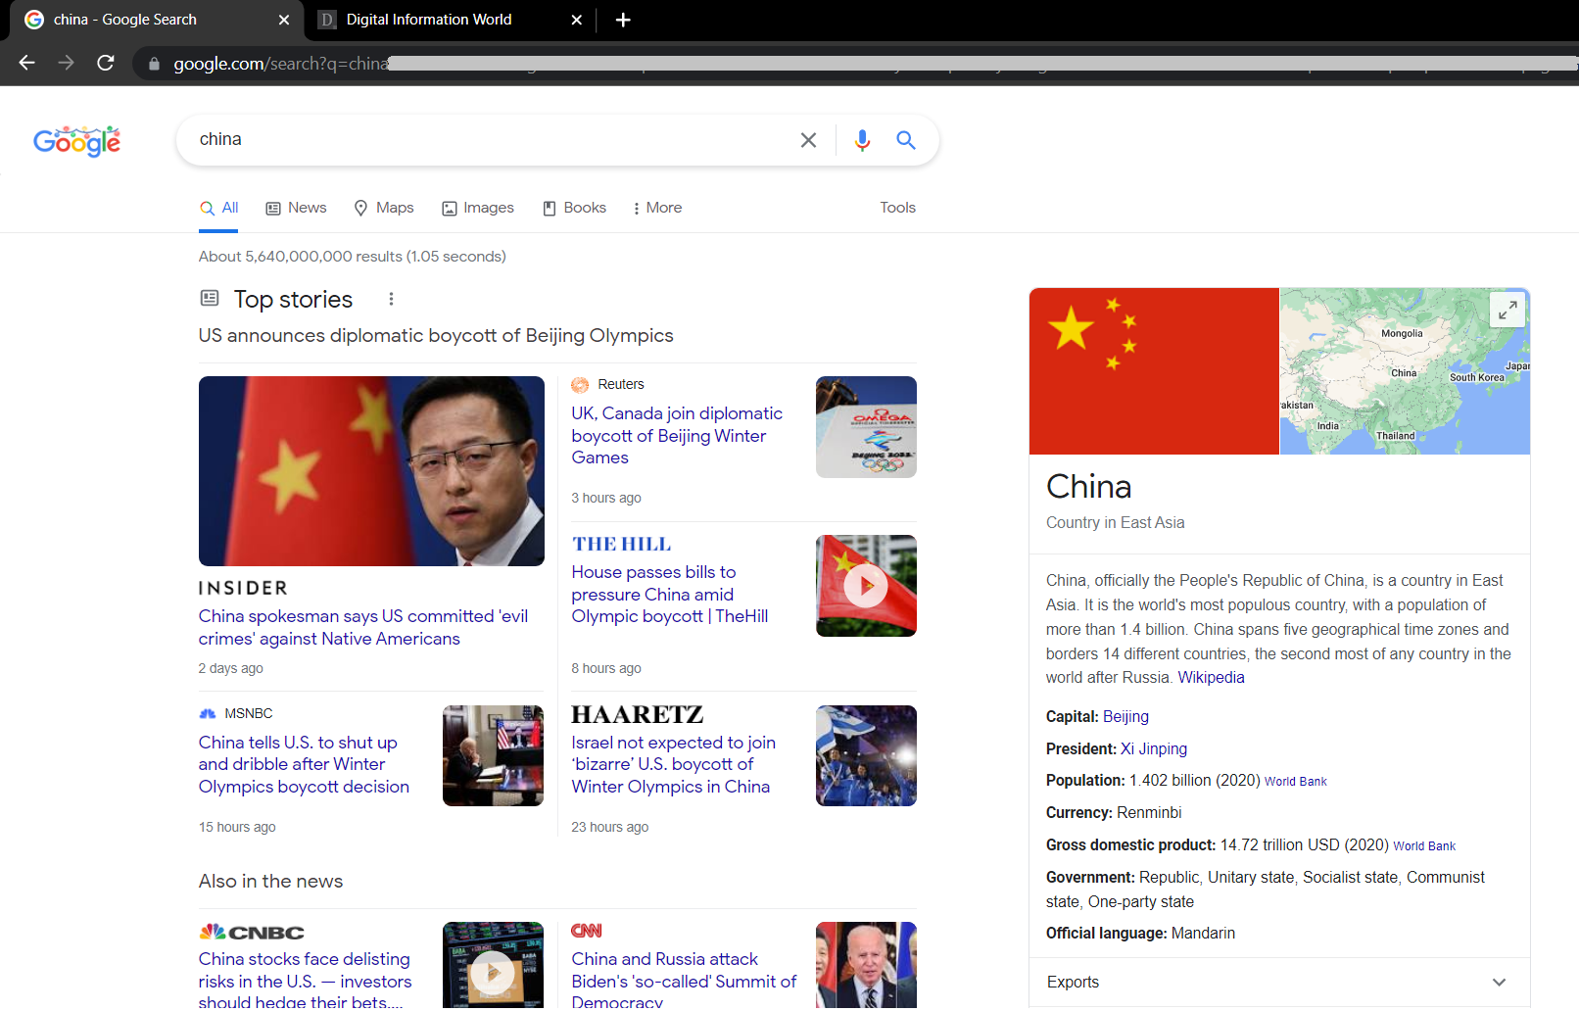Expand the knowledge panel map
The width and height of the screenshot is (1579, 1011).
pos(1507,310)
